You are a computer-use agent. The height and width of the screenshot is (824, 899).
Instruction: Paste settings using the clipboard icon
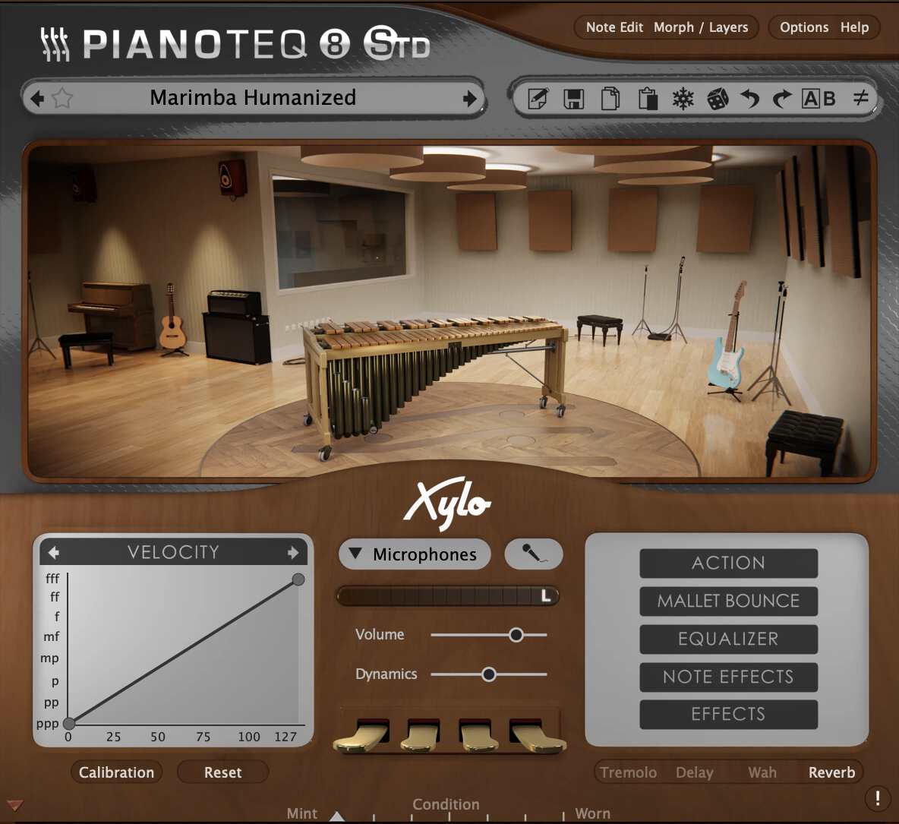pos(648,98)
